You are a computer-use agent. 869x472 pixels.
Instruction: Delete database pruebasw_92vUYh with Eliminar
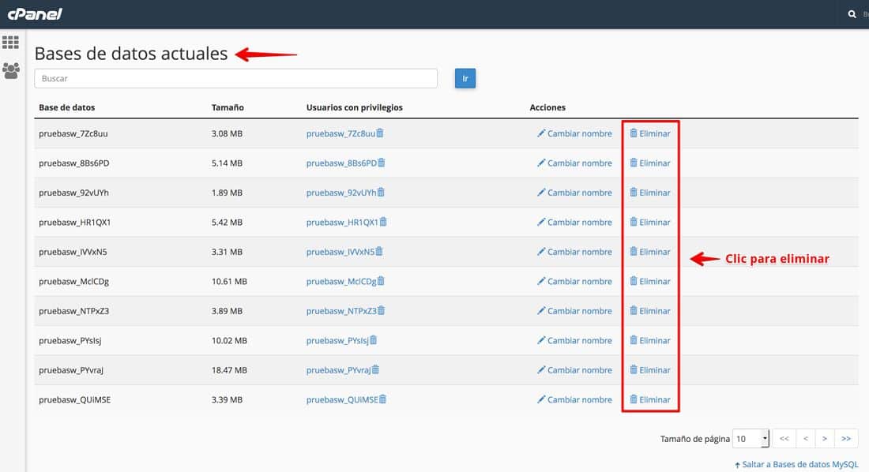650,193
